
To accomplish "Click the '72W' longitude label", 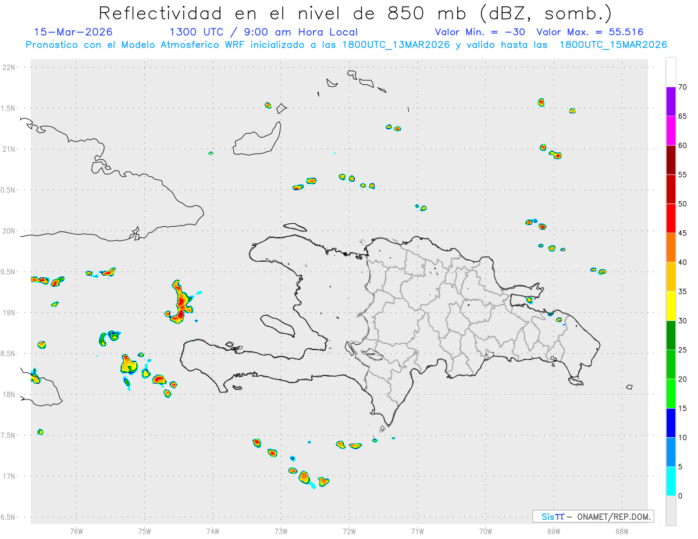I will pos(349,531).
